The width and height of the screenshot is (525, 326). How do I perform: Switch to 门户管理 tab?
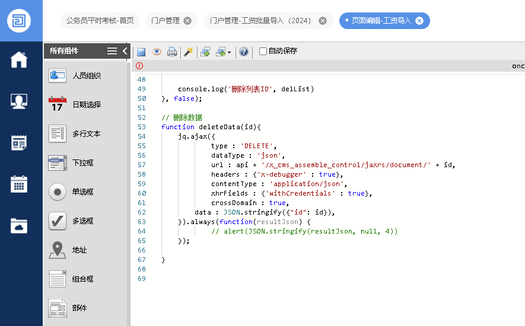click(x=166, y=21)
